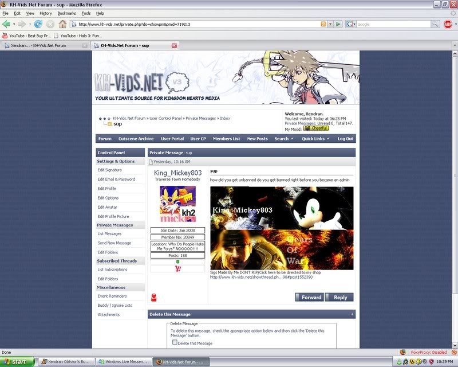Collapse the Delete this Message section
458x367 pixels.
click(x=352, y=314)
